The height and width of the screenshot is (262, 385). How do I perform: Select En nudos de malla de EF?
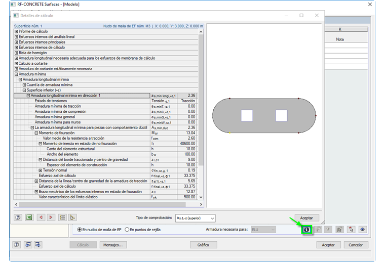tap(80, 230)
